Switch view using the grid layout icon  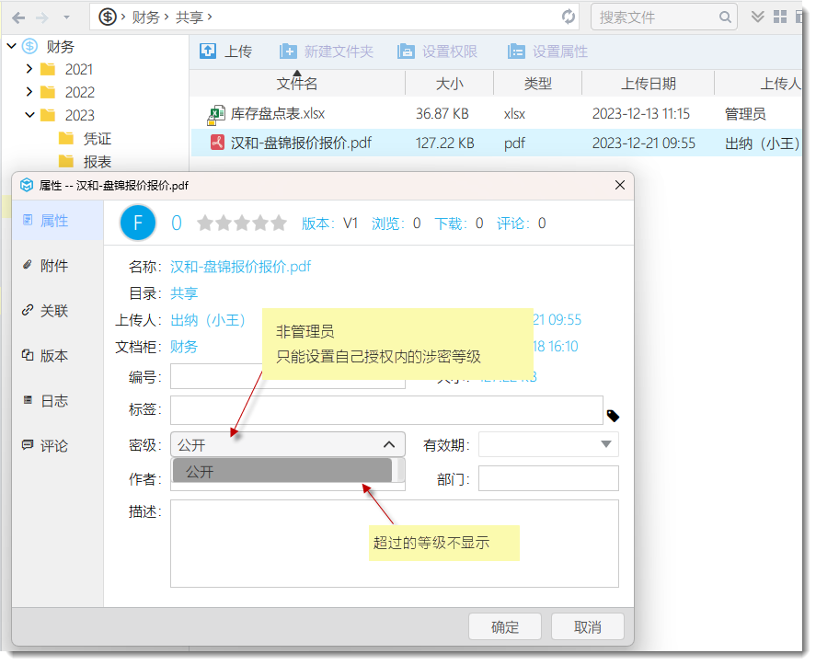pos(780,17)
